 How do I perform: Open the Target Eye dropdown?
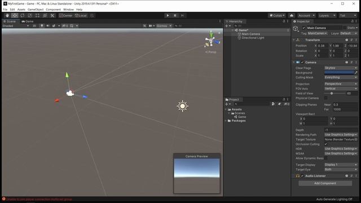coord(341,169)
